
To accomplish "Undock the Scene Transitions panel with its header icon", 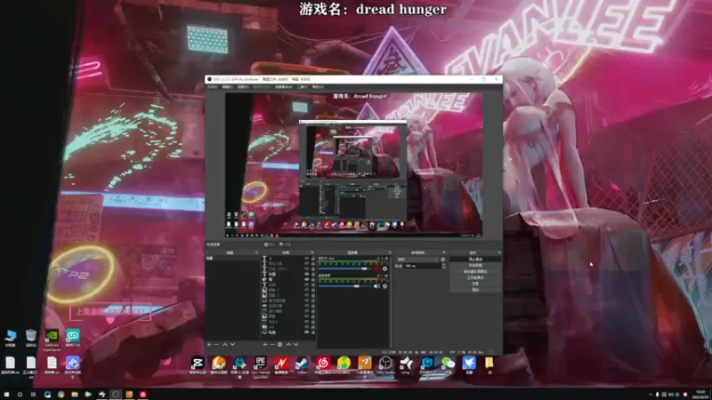I will click(443, 252).
